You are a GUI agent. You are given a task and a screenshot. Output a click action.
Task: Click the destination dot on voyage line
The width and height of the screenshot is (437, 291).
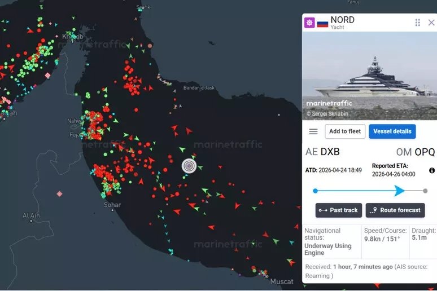pos(425,191)
